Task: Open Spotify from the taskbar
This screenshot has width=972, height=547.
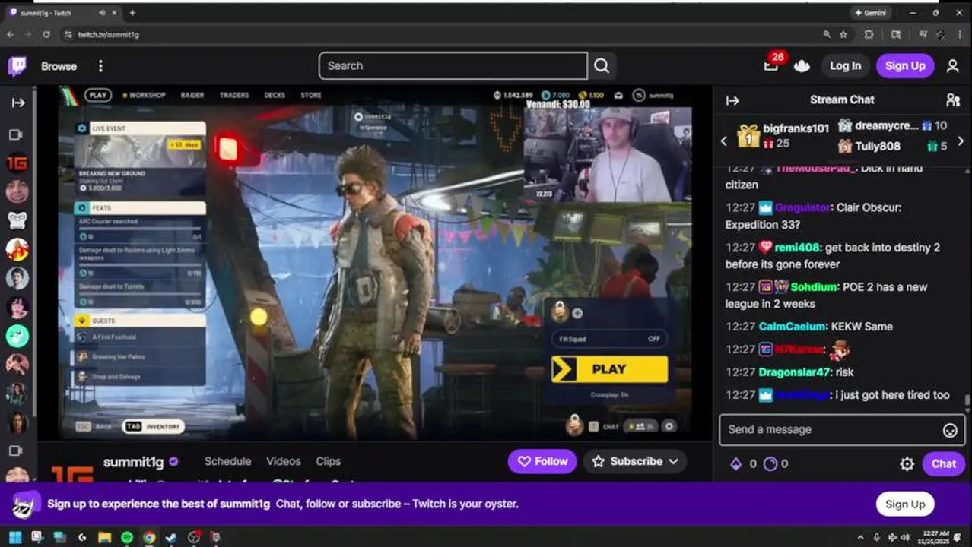Action: (126, 538)
